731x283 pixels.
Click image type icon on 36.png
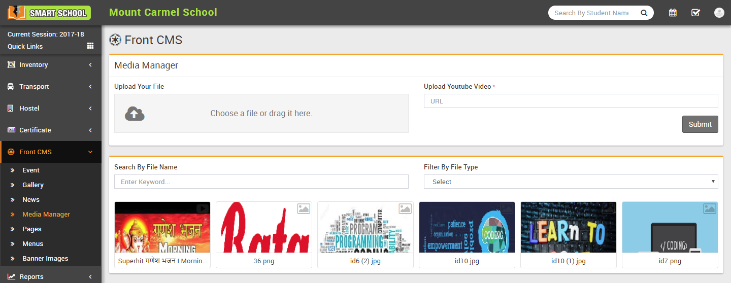[x=304, y=208]
